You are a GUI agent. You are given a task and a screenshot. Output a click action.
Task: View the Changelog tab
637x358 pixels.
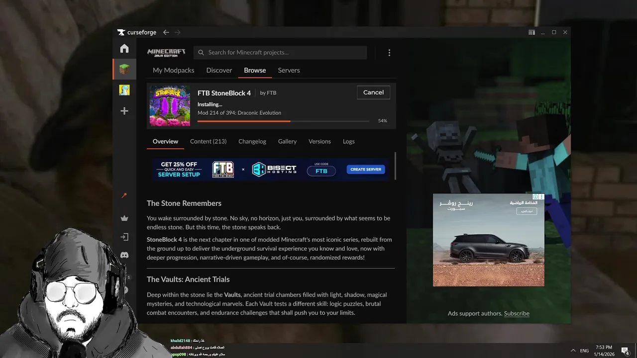coord(252,141)
